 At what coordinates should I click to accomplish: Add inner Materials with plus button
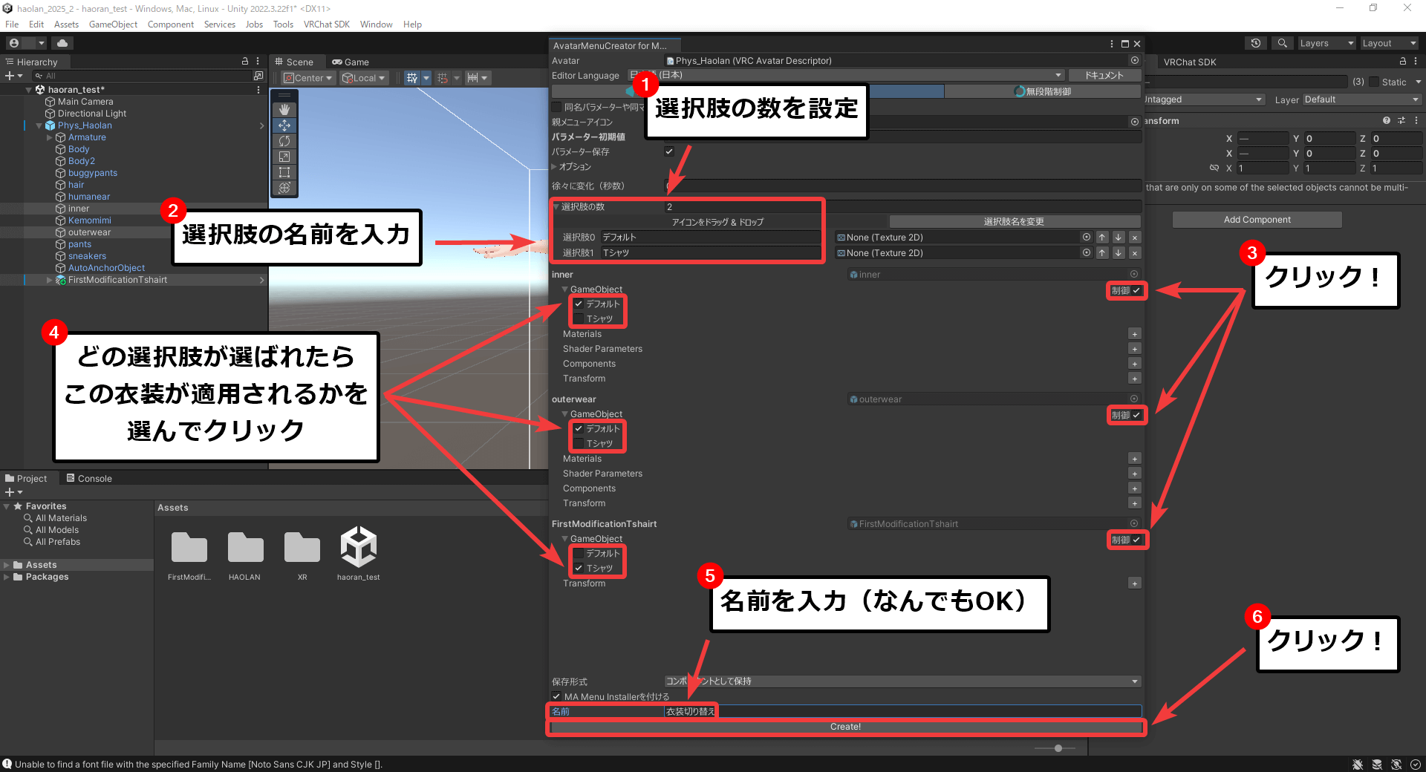pyautogui.click(x=1134, y=334)
